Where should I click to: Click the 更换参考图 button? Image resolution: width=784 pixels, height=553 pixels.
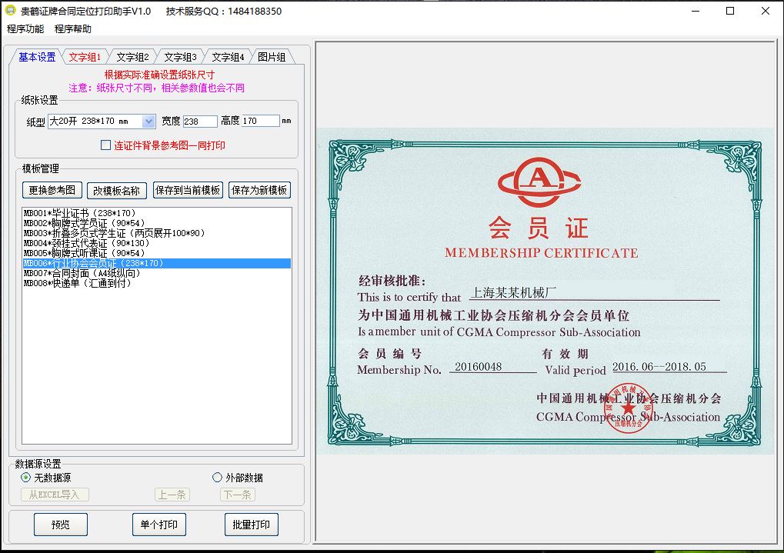click(52, 190)
